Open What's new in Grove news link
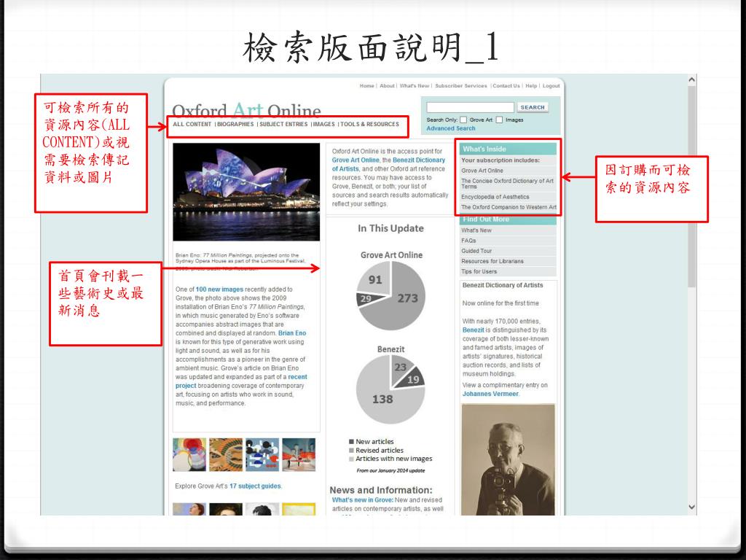746x560 pixels. point(362,500)
